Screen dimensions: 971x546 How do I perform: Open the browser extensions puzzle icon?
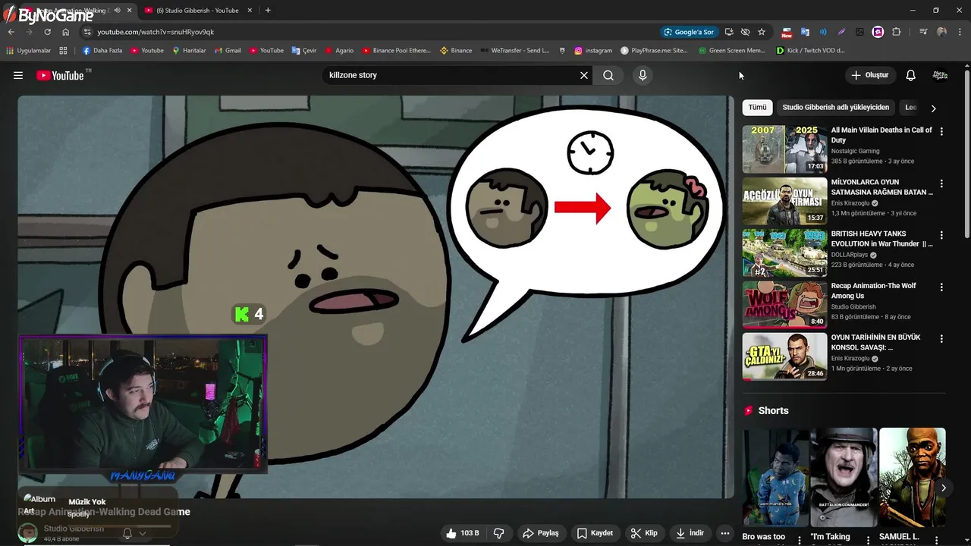tap(896, 32)
